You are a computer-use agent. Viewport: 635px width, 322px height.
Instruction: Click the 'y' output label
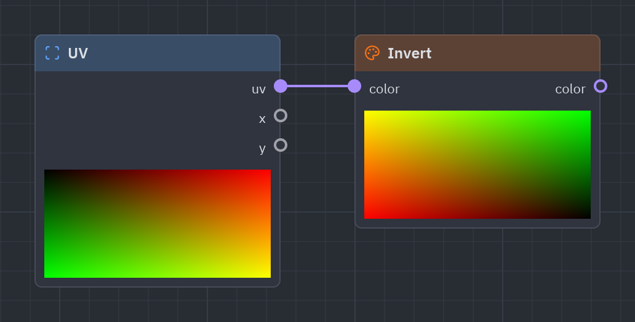click(x=262, y=149)
